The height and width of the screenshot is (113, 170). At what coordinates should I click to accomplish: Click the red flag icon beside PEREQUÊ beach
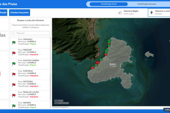pyautogui.click(x=14, y=53)
